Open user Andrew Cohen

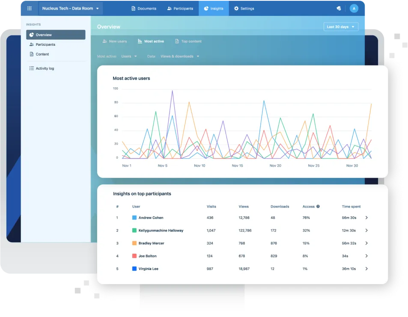point(151,218)
